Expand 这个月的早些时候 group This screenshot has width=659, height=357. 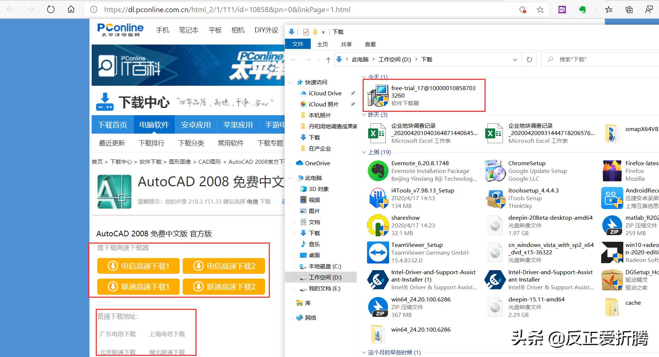click(x=364, y=353)
